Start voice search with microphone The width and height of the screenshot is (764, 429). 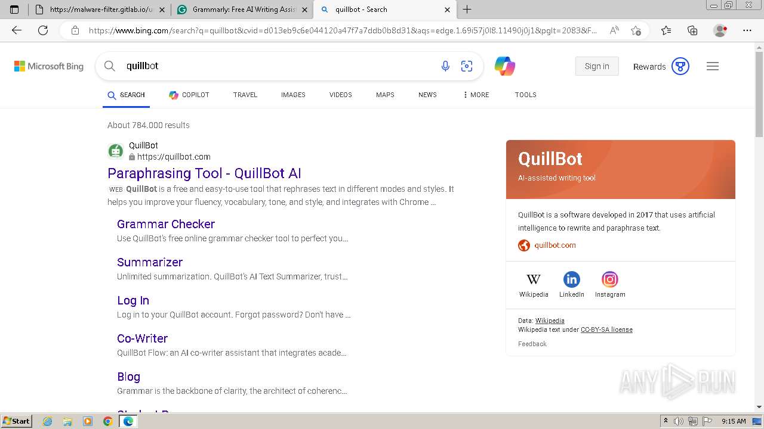(445, 66)
